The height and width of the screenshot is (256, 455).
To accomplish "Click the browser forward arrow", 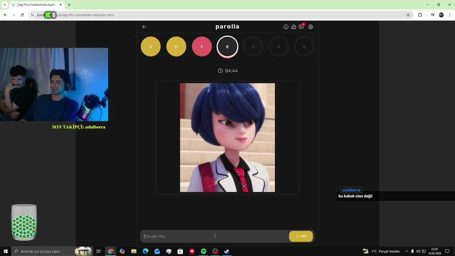I will [14, 15].
